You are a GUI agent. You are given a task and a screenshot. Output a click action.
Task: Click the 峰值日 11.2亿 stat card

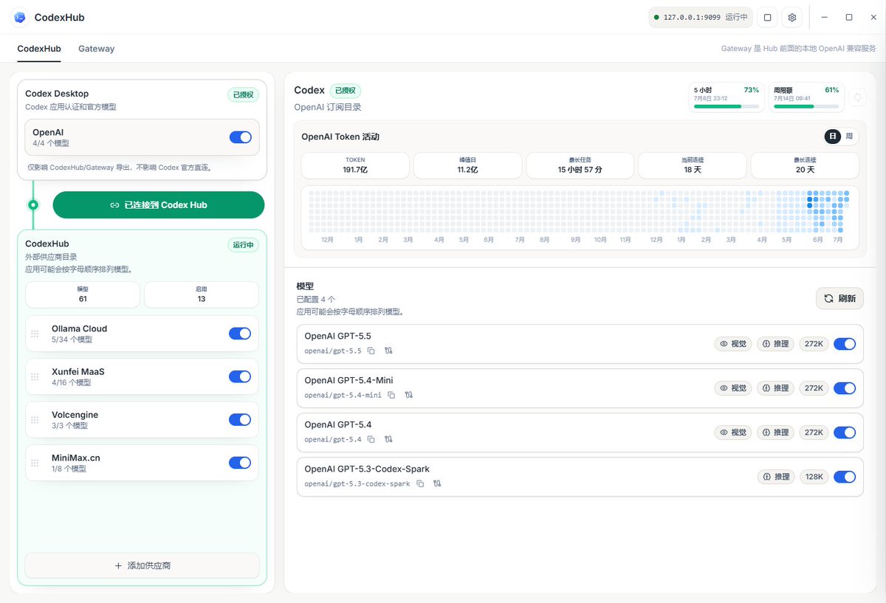467,165
